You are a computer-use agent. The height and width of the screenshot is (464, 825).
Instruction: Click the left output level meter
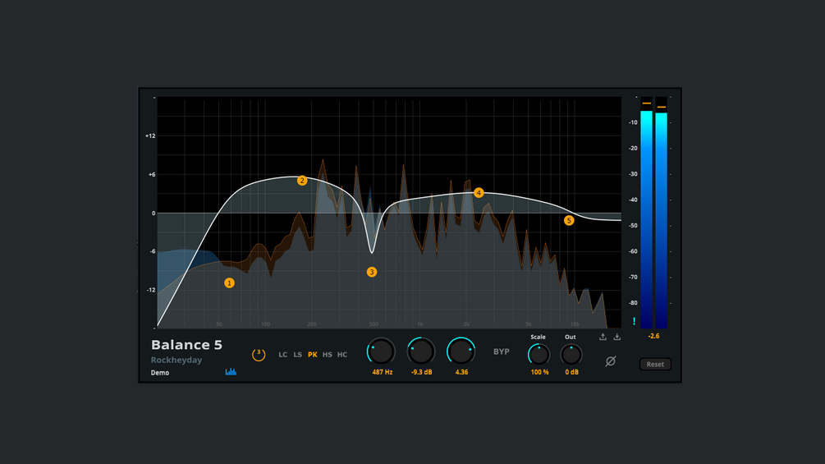tap(647, 213)
